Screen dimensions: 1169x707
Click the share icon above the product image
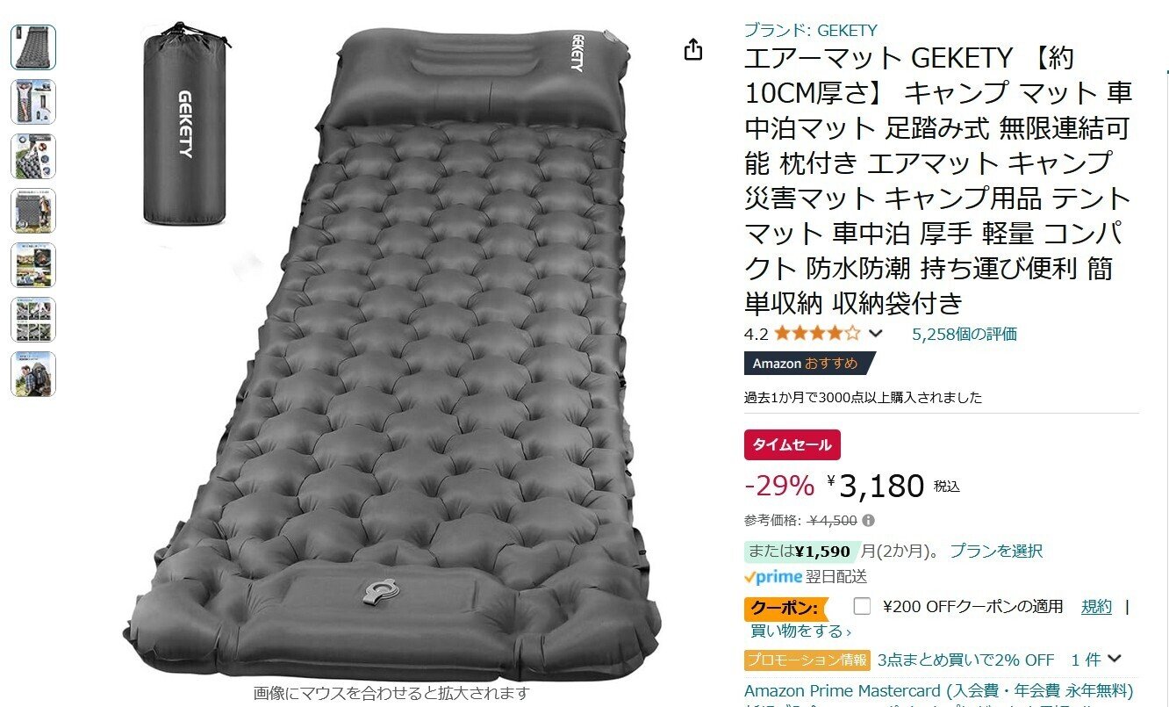(693, 50)
